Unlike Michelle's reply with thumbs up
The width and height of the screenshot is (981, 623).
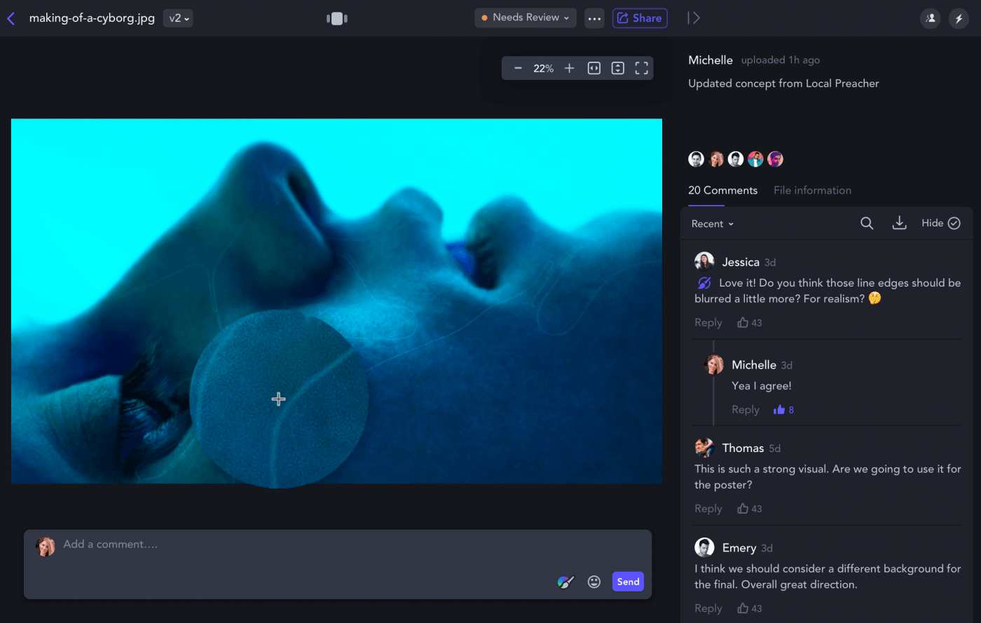779,410
